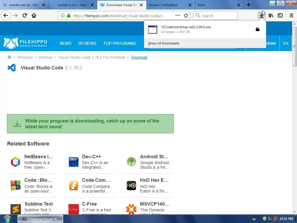Click the green downloading tech news banner
The height and width of the screenshot is (223, 297).
90,124
